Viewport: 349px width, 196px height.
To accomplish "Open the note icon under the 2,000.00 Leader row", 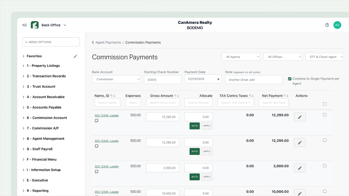I will 96,171.
